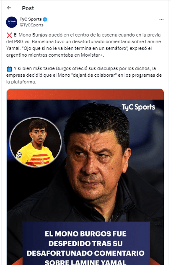Visit the @TyCSports handle

31,25
